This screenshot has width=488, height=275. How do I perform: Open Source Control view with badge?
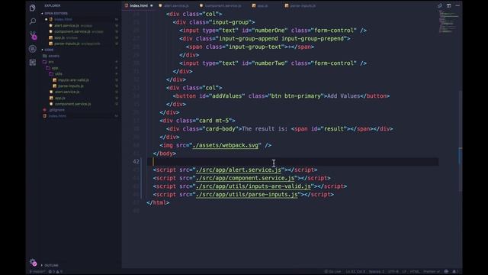click(33, 35)
